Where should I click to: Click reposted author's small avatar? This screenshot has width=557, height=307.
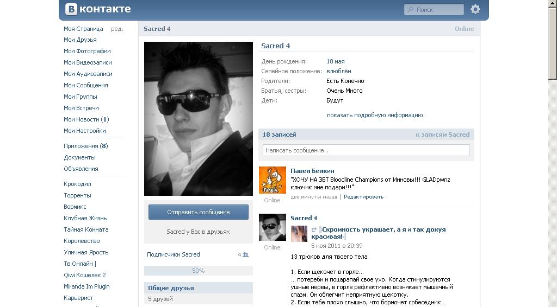(x=299, y=234)
